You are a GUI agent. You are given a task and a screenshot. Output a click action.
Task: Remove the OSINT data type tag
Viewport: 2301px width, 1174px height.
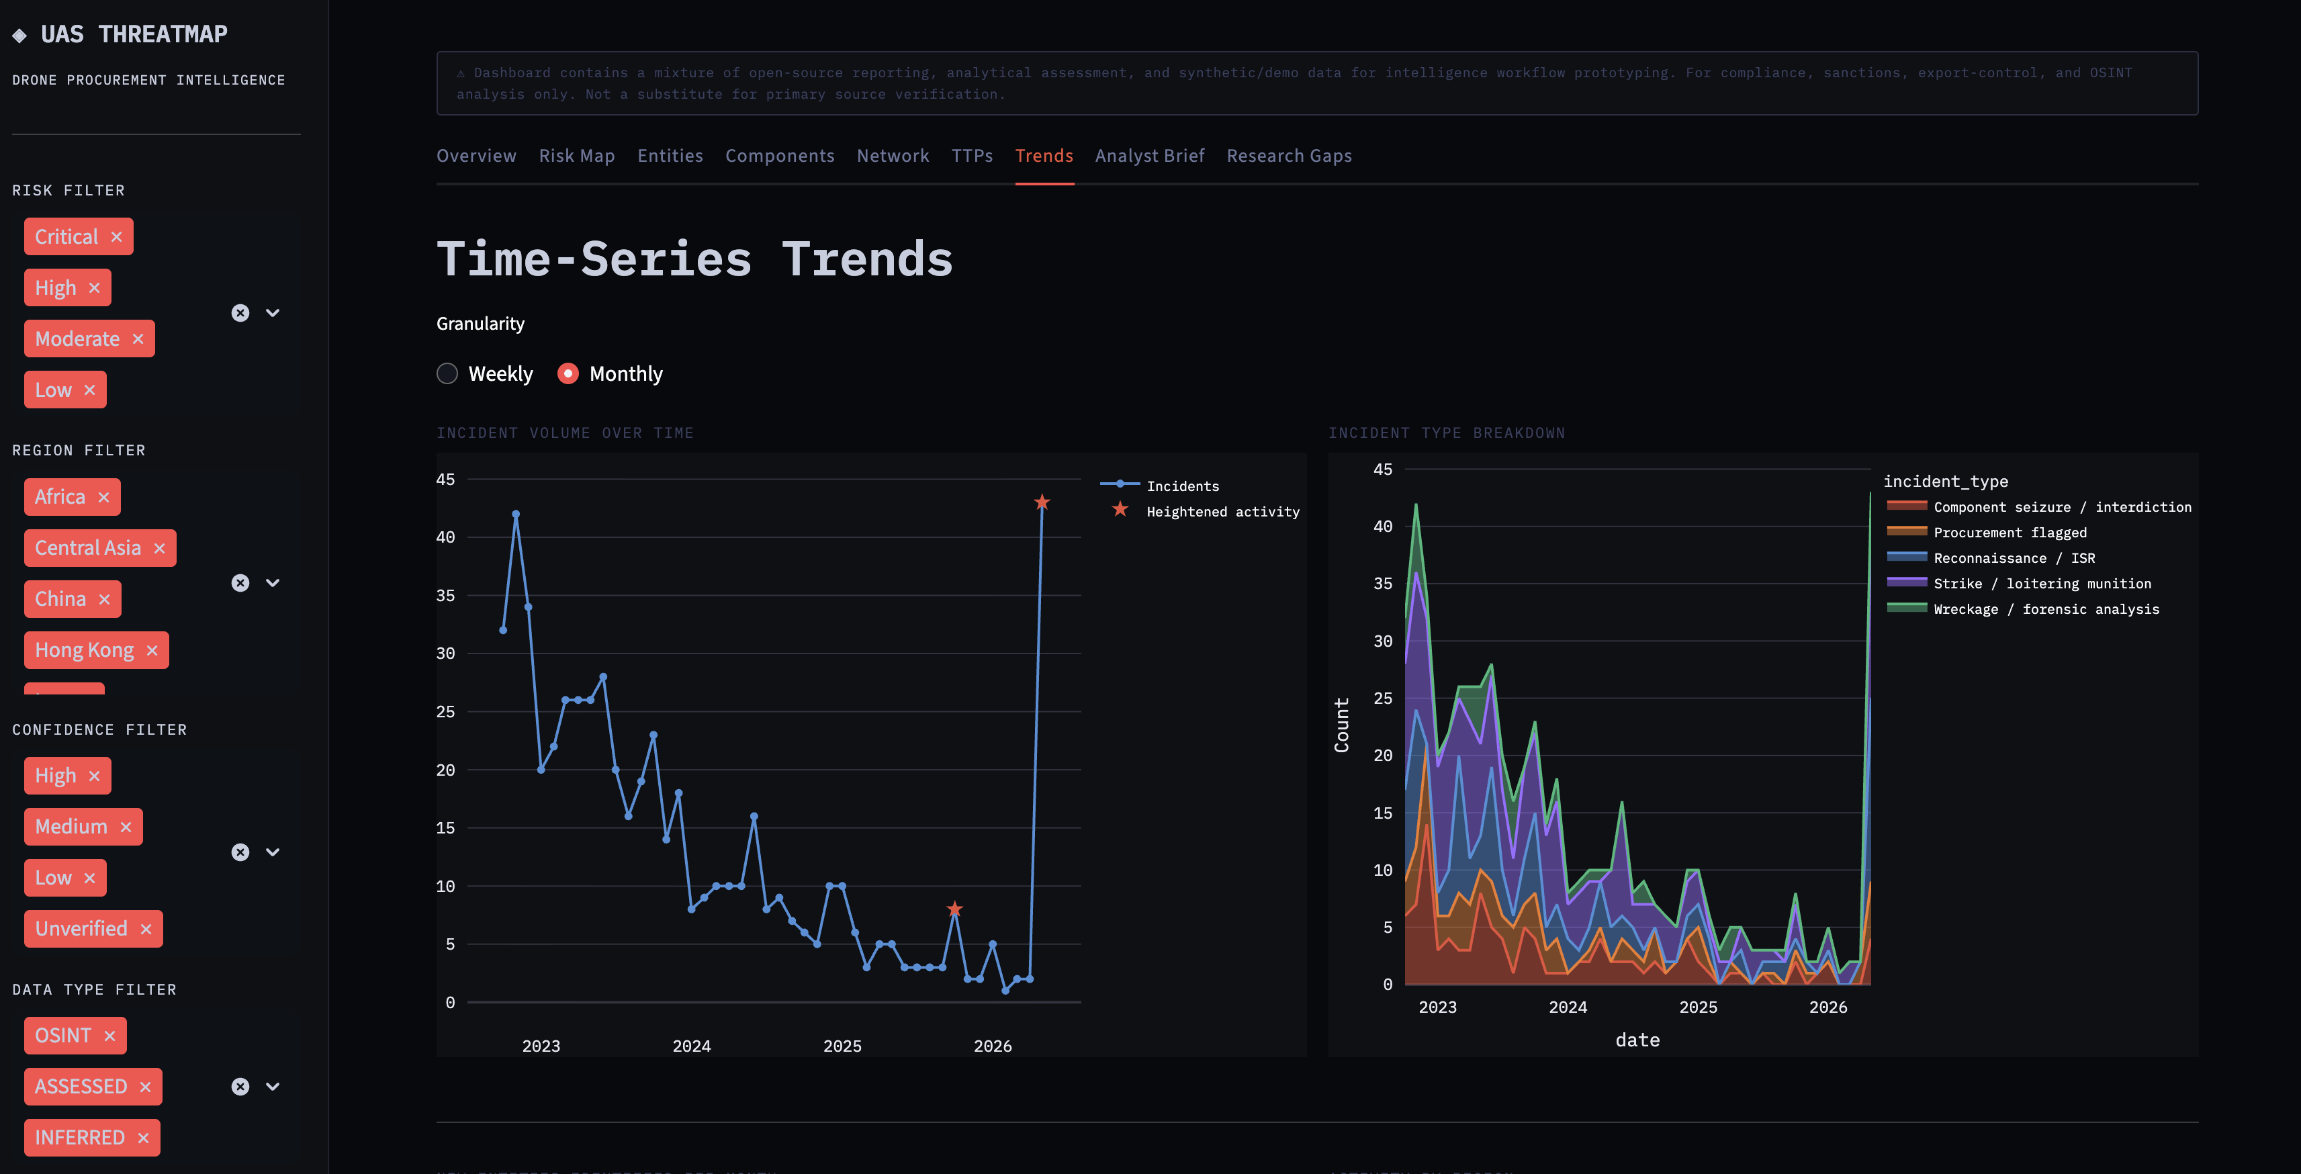[x=110, y=1036]
